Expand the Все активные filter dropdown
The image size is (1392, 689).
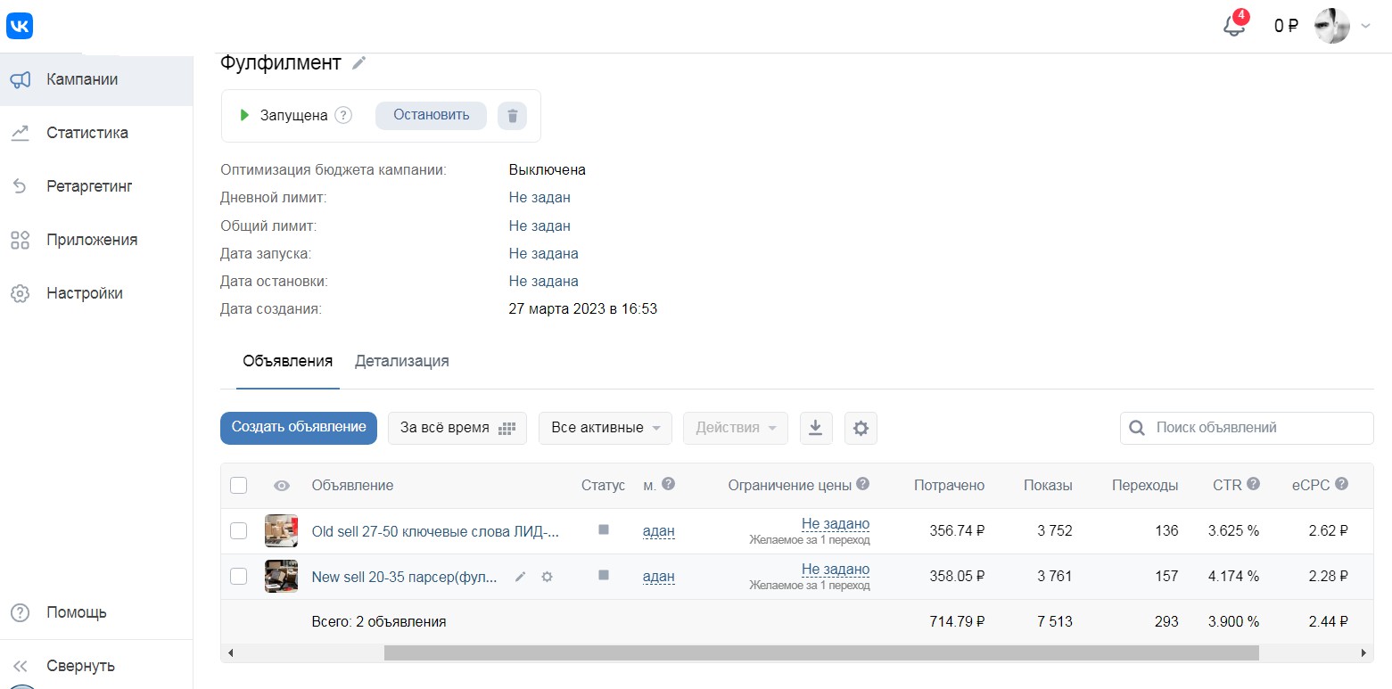[x=605, y=428]
